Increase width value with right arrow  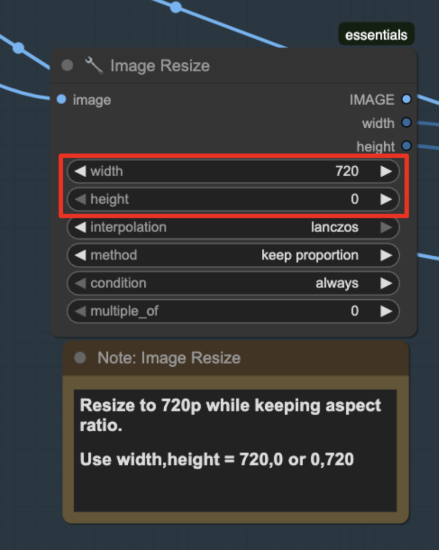386,171
